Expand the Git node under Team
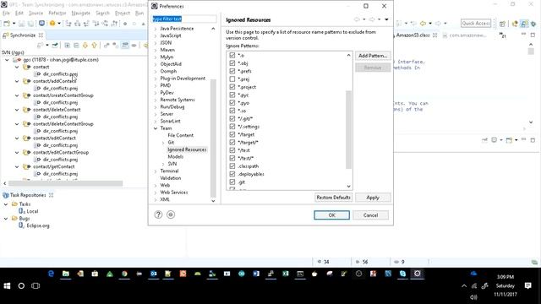Viewport: 541px width, 304px height. pos(163,143)
